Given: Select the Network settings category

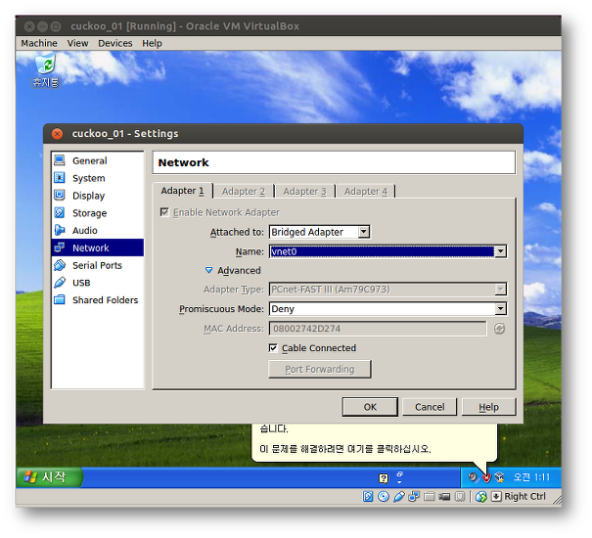Looking at the screenshot, I should (98, 247).
